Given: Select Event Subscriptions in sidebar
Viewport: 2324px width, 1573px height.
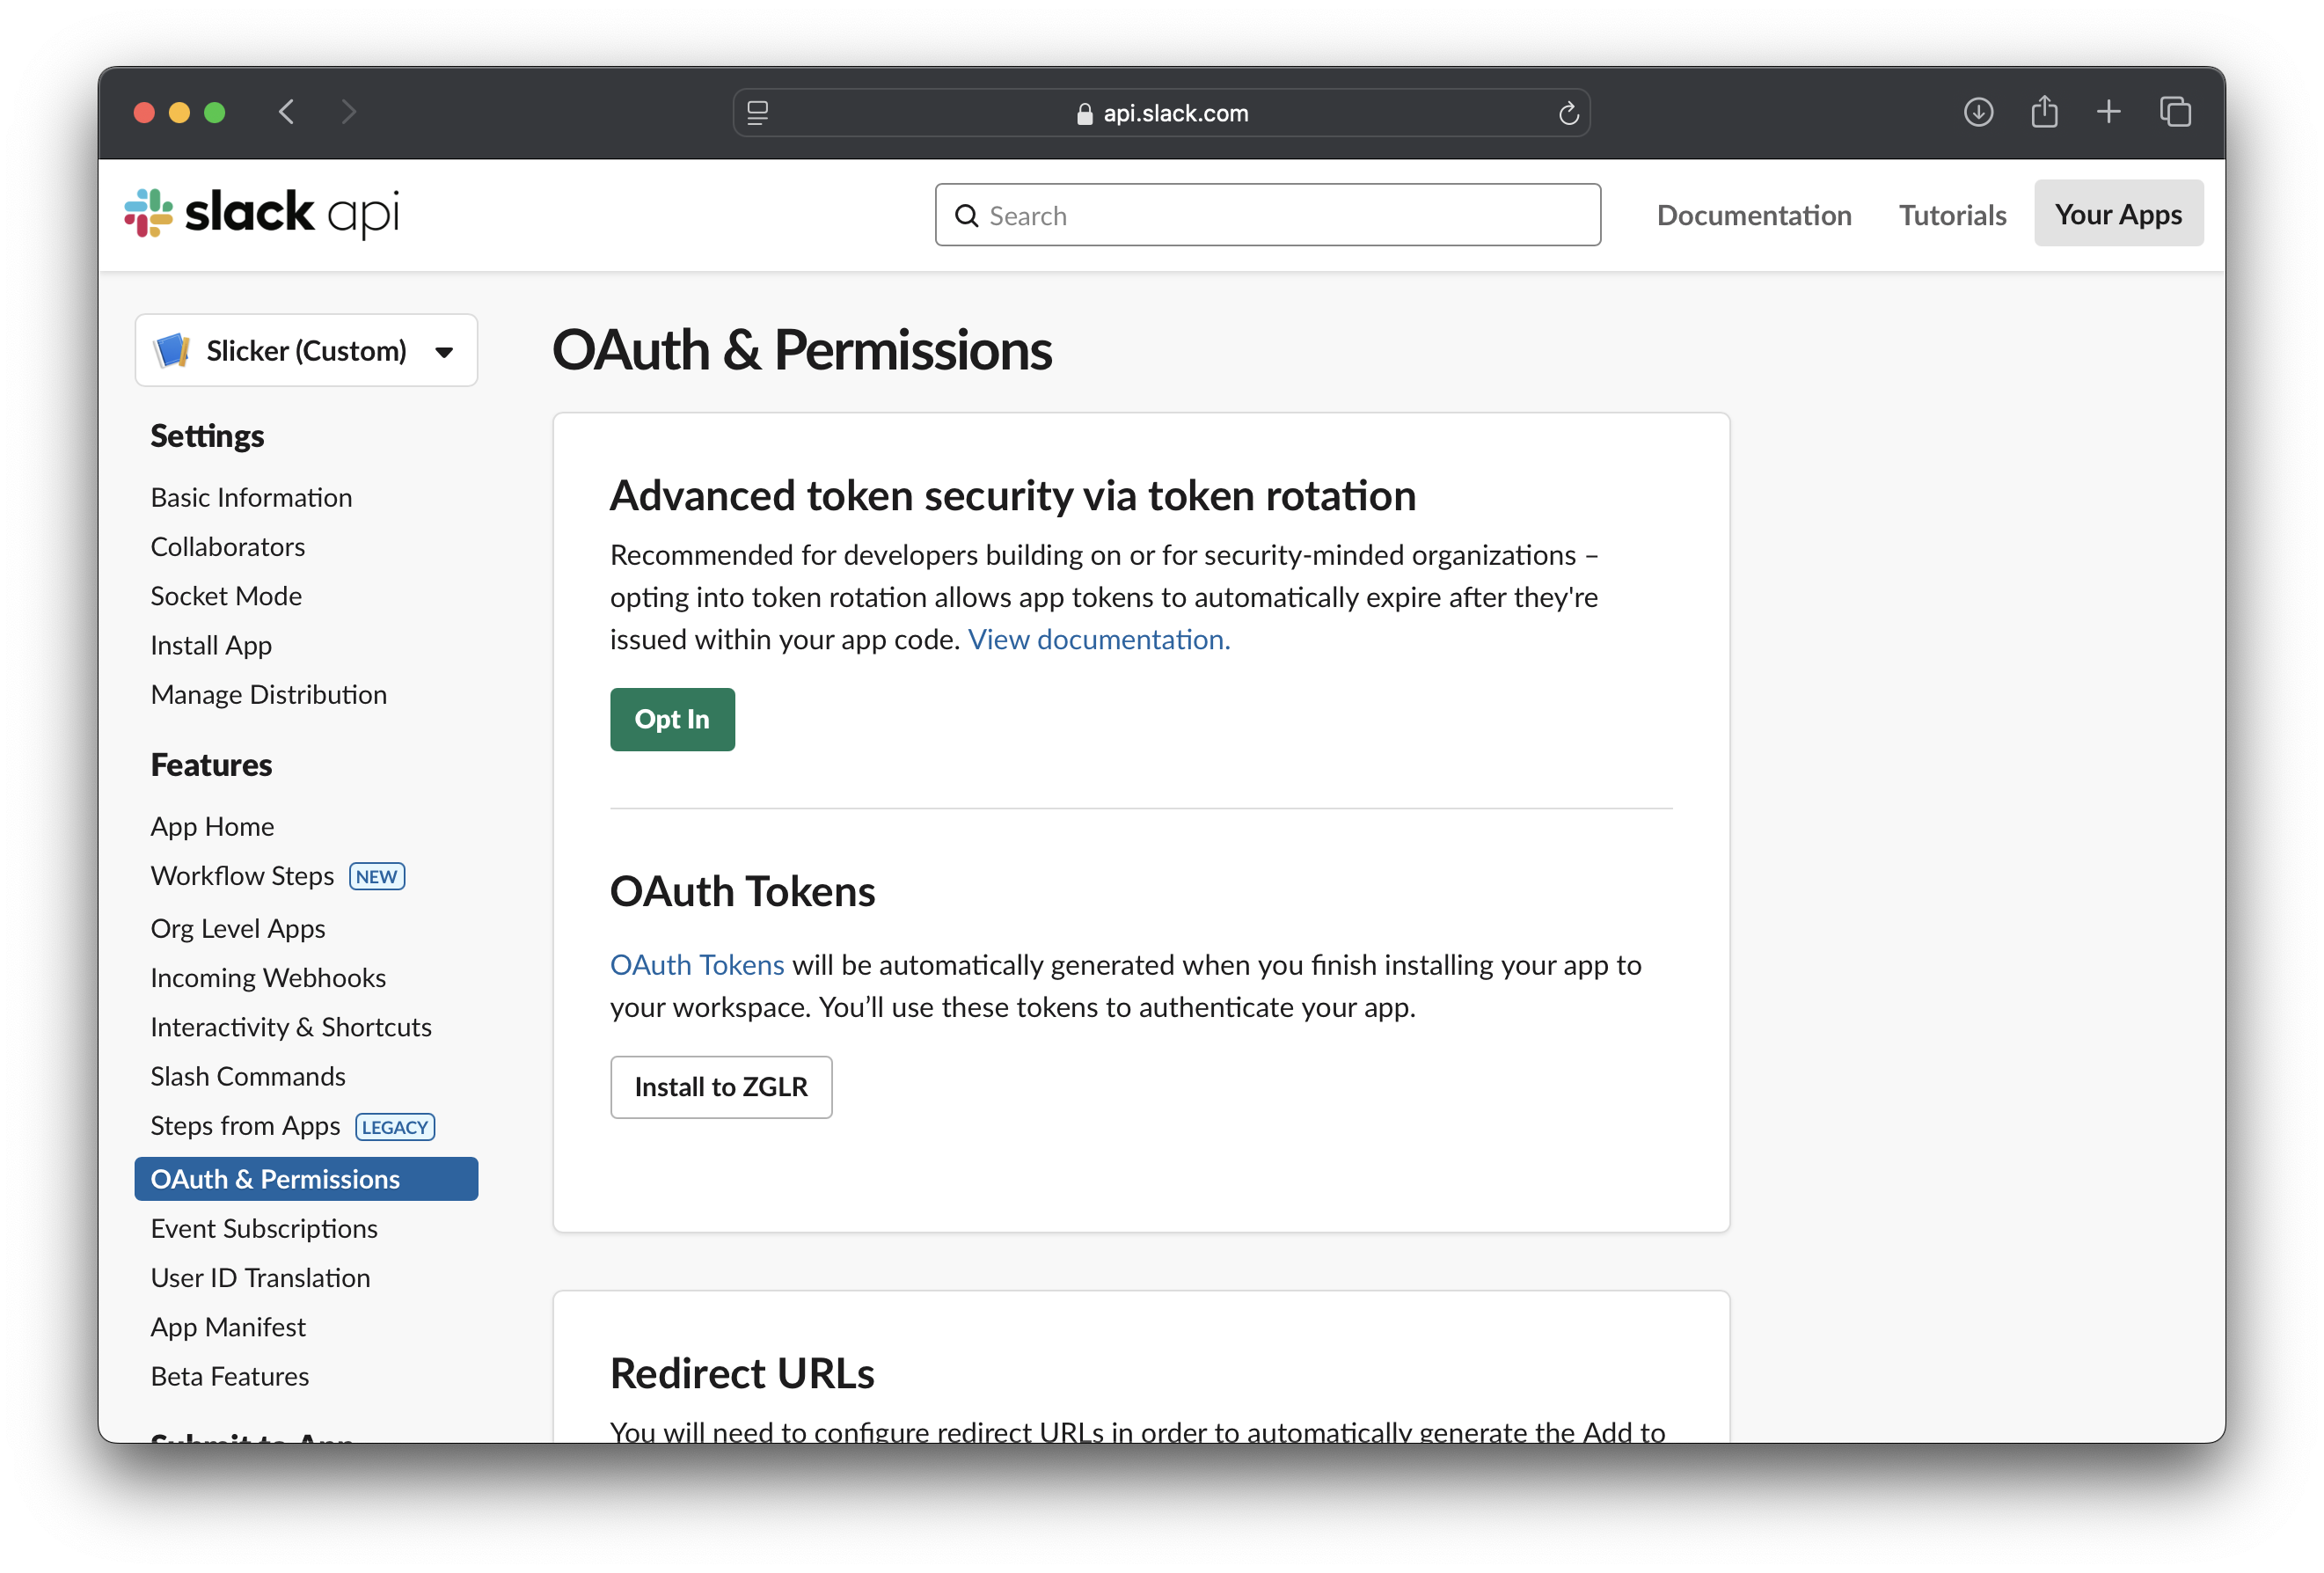Looking at the screenshot, I should (264, 1228).
